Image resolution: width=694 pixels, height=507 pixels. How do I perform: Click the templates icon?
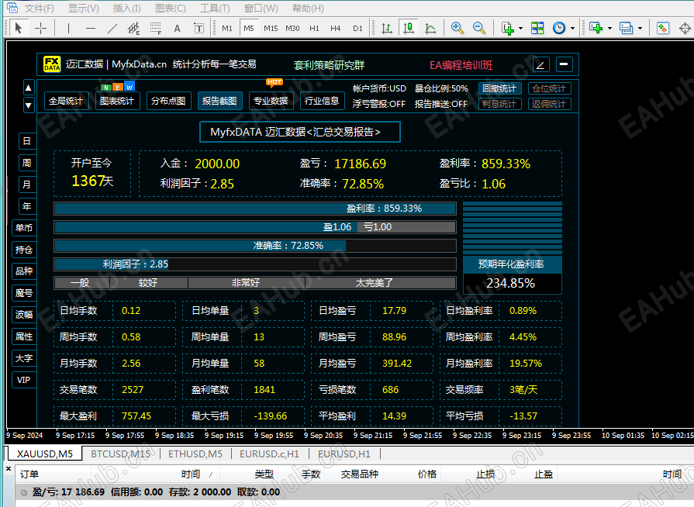[627, 29]
